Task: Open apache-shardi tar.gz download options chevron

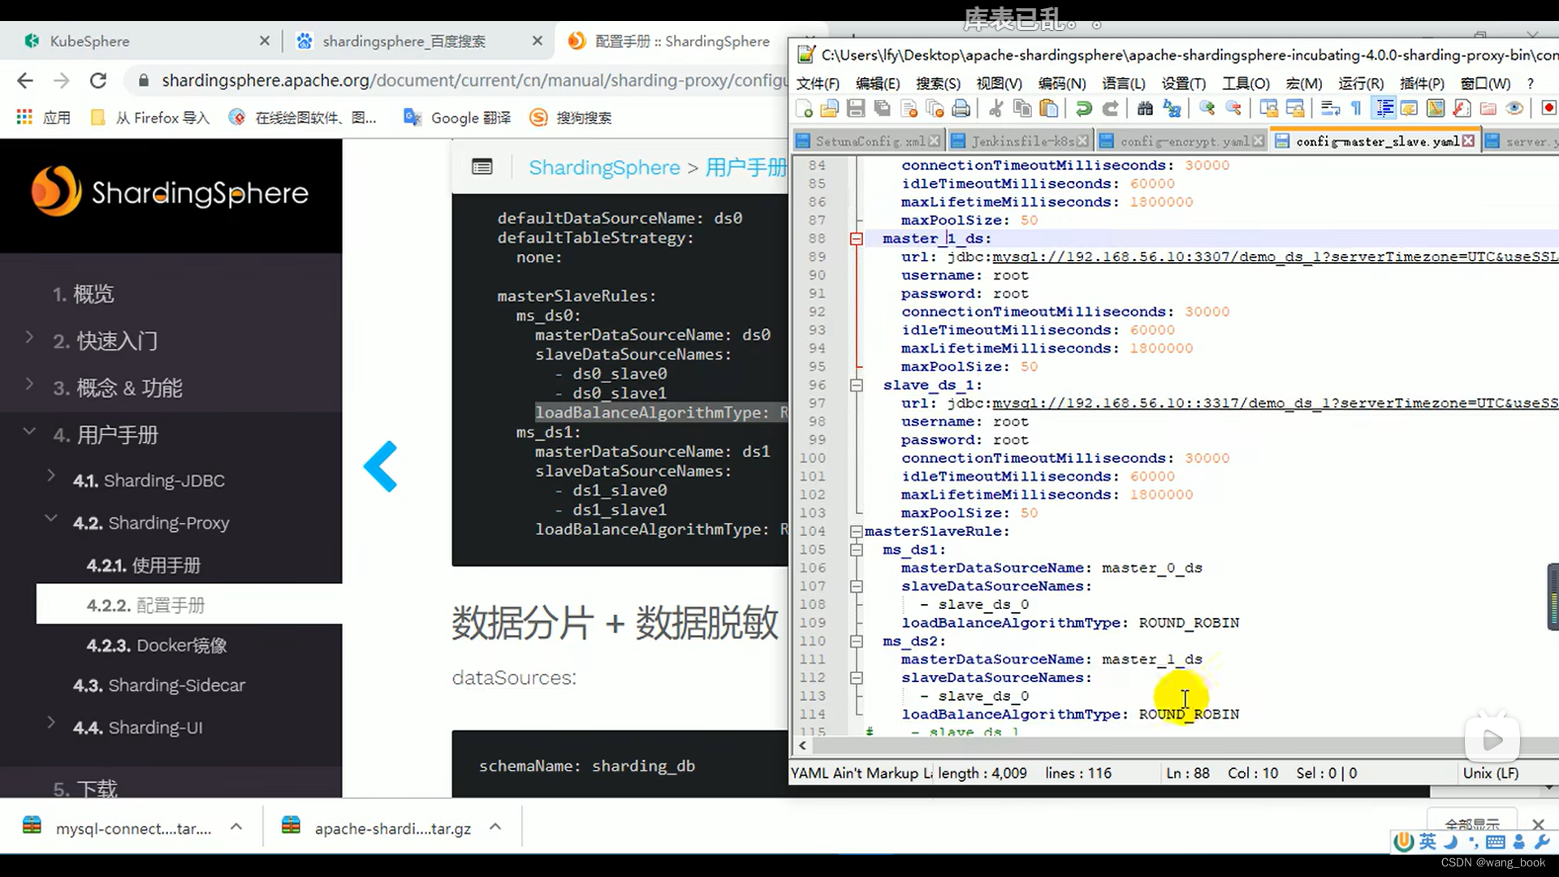Action: coord(495,827)
